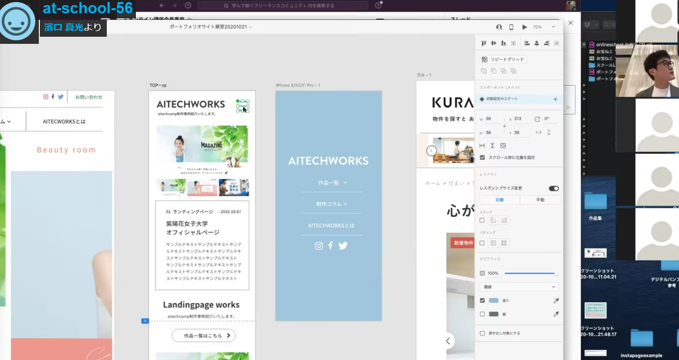
Task: Align selection to bottom edge
Action: pyautogui.click(x=503, y=43)
